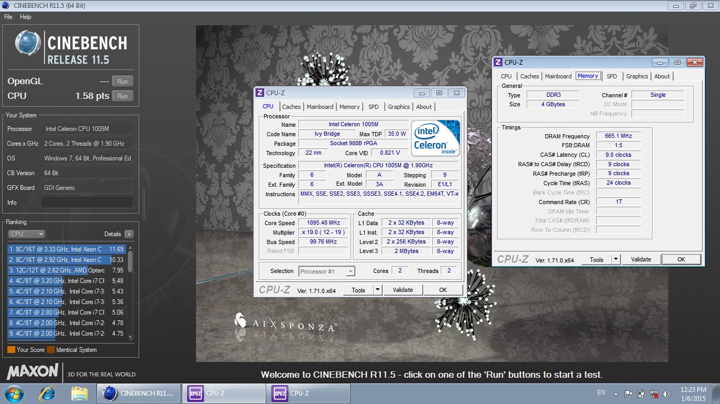This screenshot has height=404, width=720.
Task: Click the first CPU-Z taskbar button
Action: pos(223,393)
